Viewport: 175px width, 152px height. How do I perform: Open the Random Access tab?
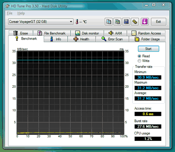[146, 33]
